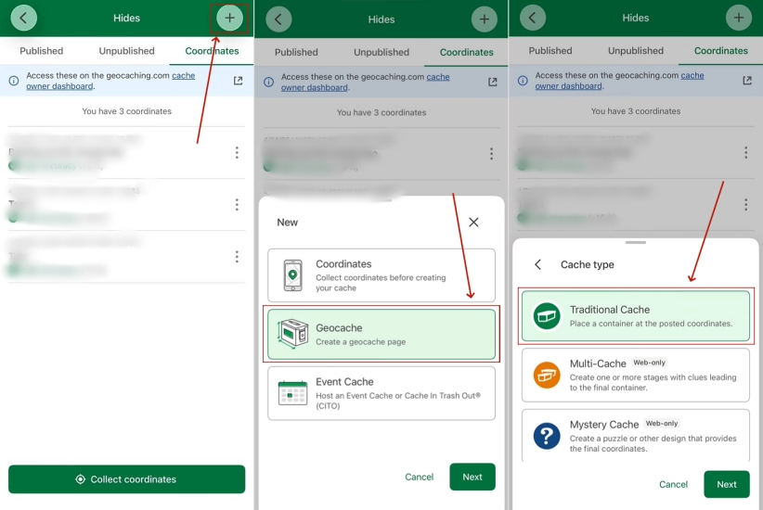Open Unpublished tab on the right screen
This screenshot has height=510, width=763.
pyautogui.click(x=636, y=51)
